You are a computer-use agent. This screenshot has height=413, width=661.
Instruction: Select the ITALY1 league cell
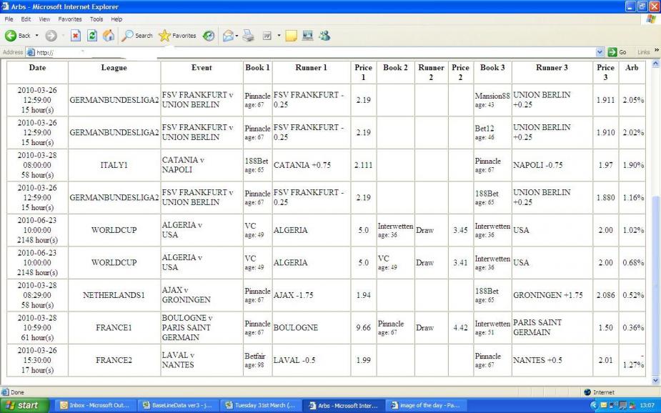[114, 165]
